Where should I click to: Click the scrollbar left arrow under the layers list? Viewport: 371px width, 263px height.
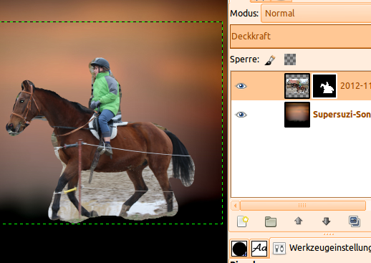(x=236, y=206)
